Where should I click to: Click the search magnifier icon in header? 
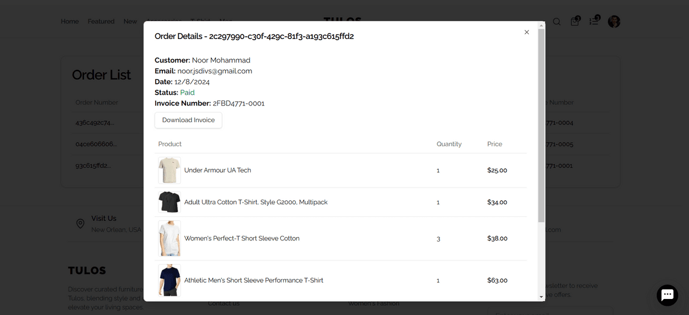point(556,22)
